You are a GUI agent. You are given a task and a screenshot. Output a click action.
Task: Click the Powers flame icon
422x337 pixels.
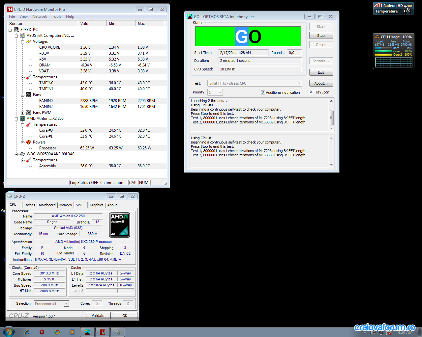29,142
